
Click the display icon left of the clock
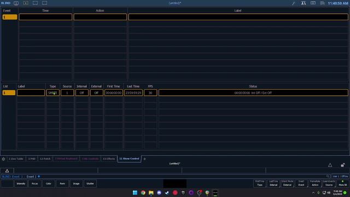point(313,3)
